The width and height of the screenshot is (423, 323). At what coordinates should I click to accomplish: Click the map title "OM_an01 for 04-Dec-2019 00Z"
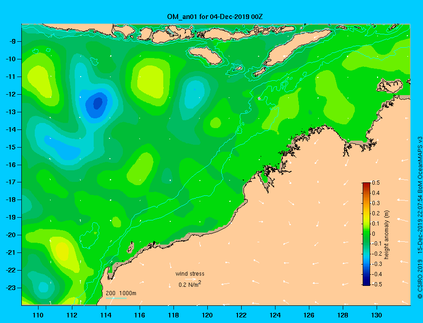click(215, 17)
